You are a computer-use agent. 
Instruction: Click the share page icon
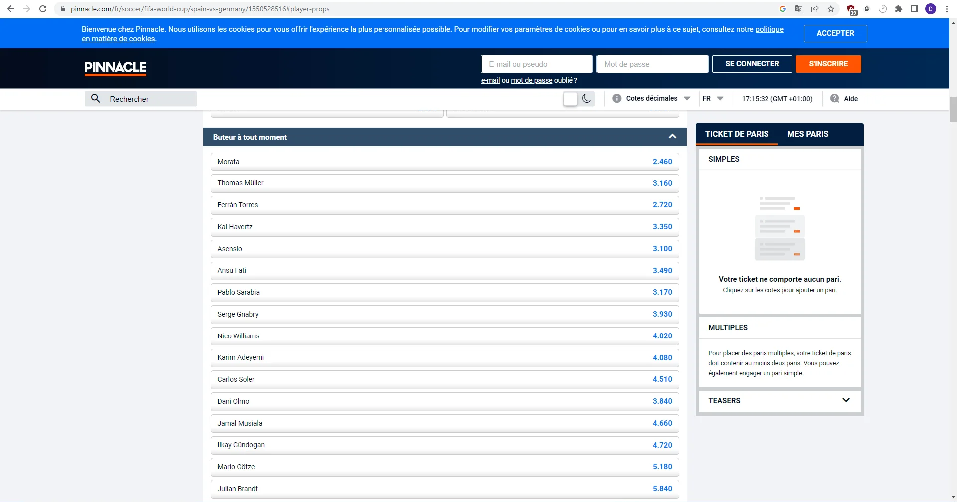pos(815,9)
